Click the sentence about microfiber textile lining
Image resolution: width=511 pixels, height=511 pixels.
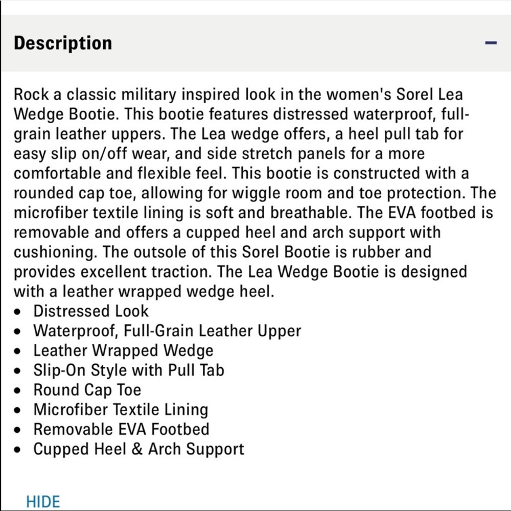click(182, 213)
